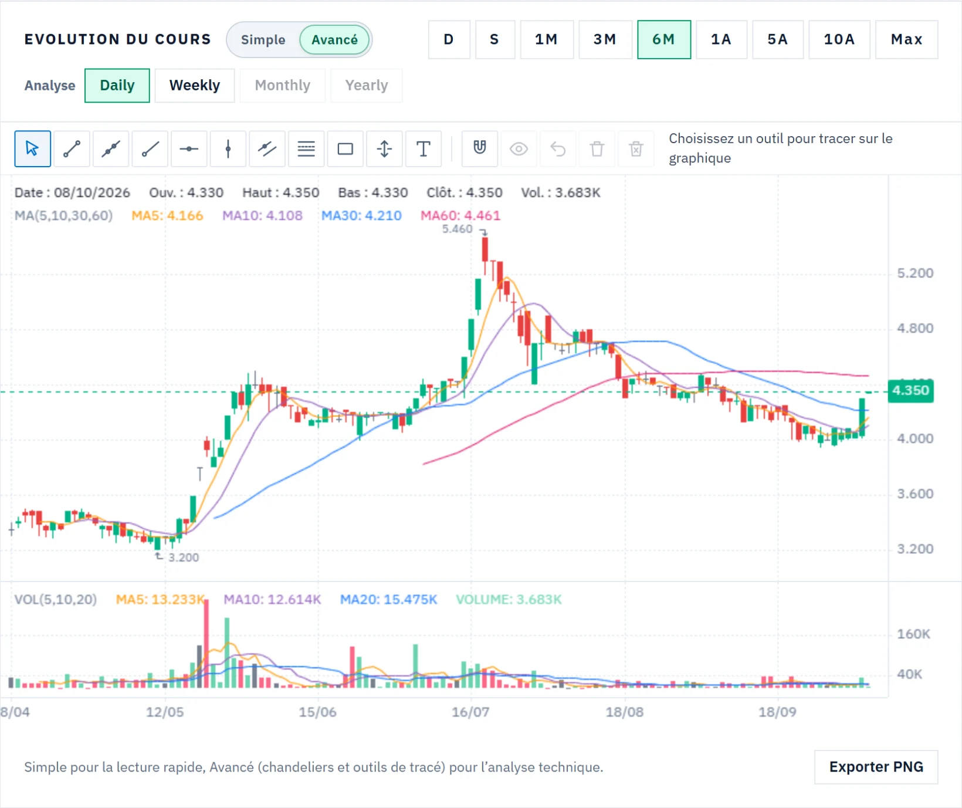This screenshot has width=962, height=808.
Task: Set the range to 1M
Action: point(546,40)
